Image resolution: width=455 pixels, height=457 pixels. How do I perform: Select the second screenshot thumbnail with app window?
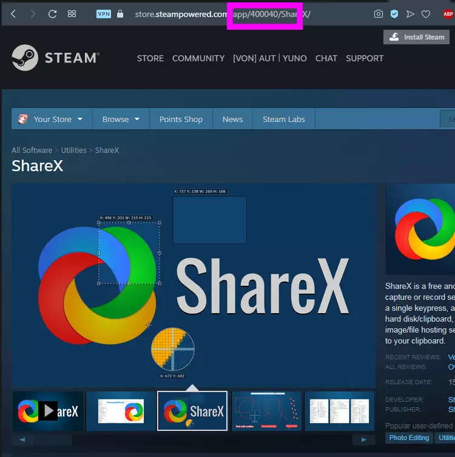[x=121, y=411]
